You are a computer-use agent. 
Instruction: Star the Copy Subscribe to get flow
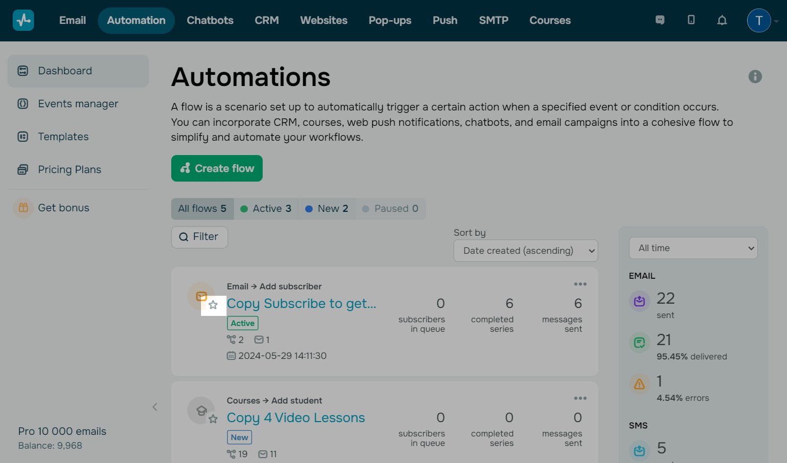(x=213, y=305)
